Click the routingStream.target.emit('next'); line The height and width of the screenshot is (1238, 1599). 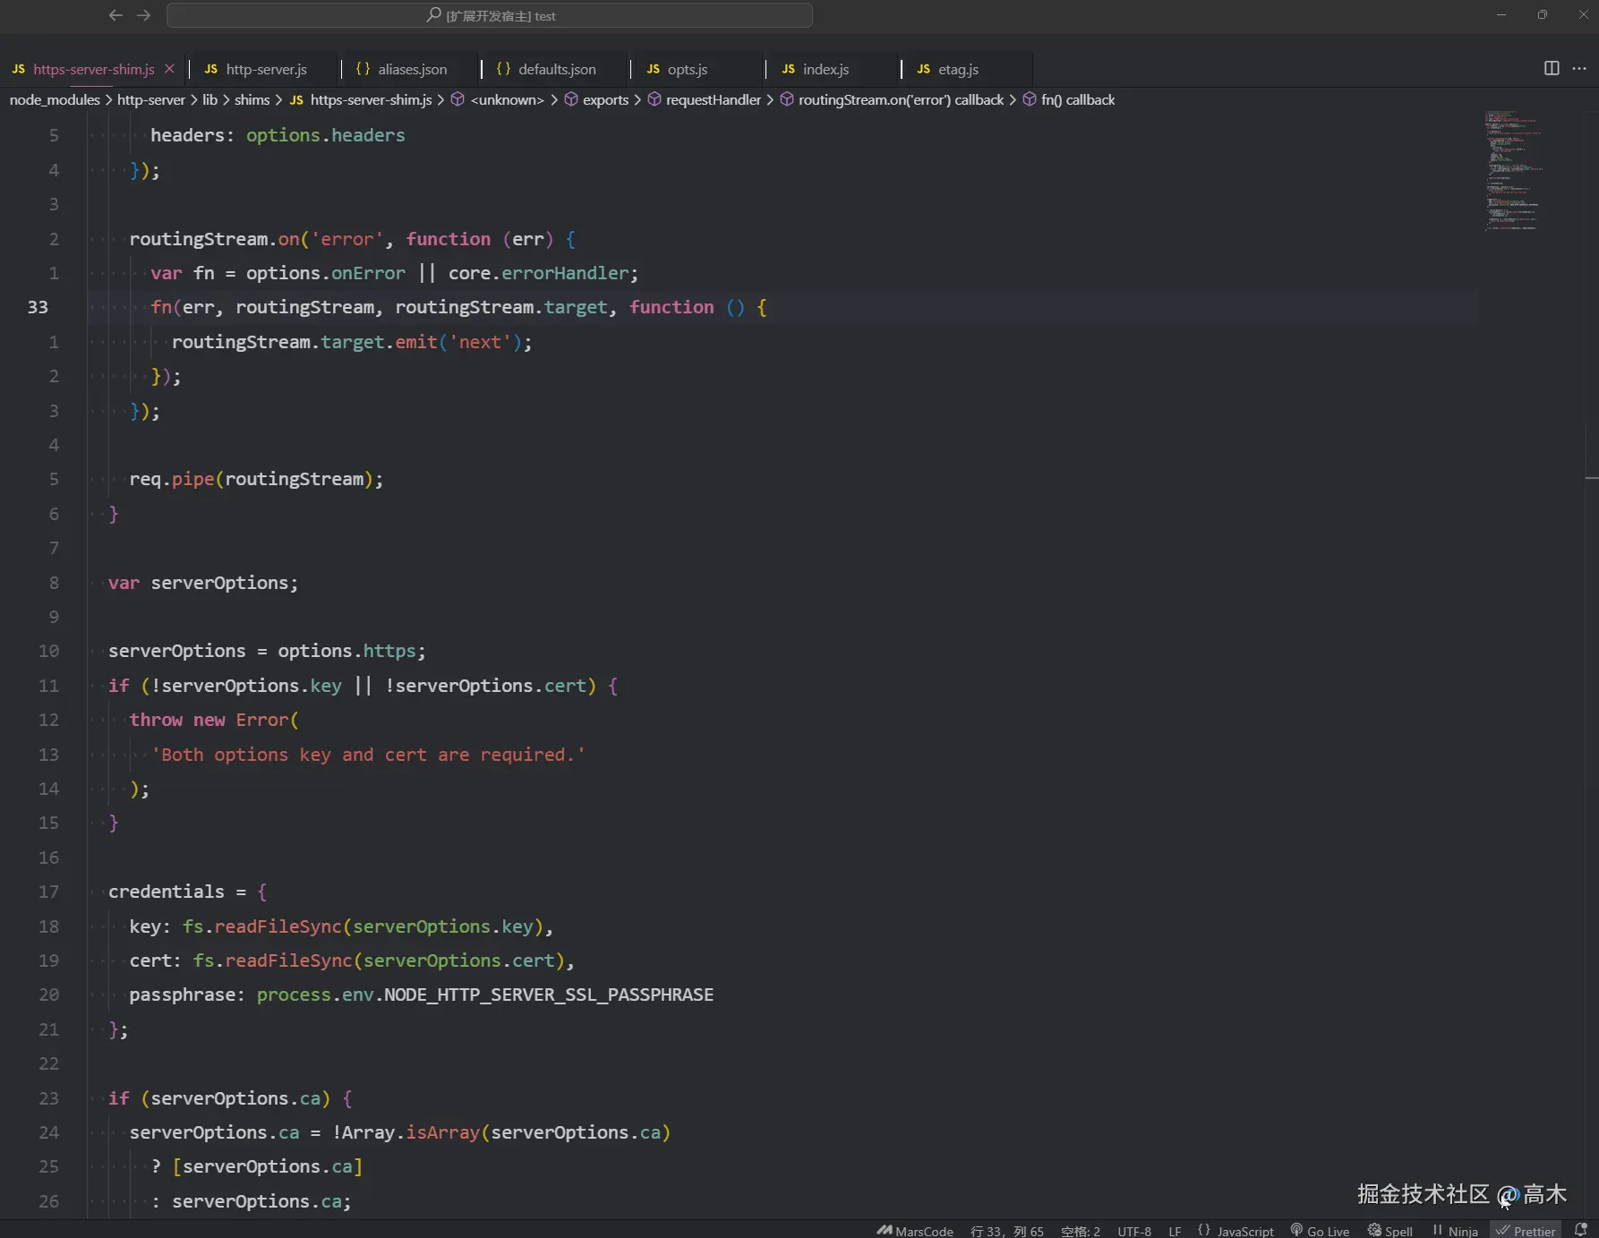click(352, 342)
